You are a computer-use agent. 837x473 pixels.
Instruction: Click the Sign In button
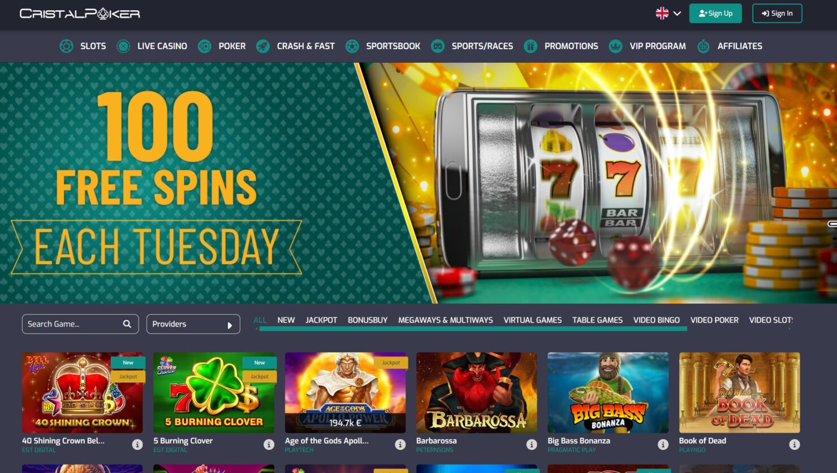[x=777, y=14]
